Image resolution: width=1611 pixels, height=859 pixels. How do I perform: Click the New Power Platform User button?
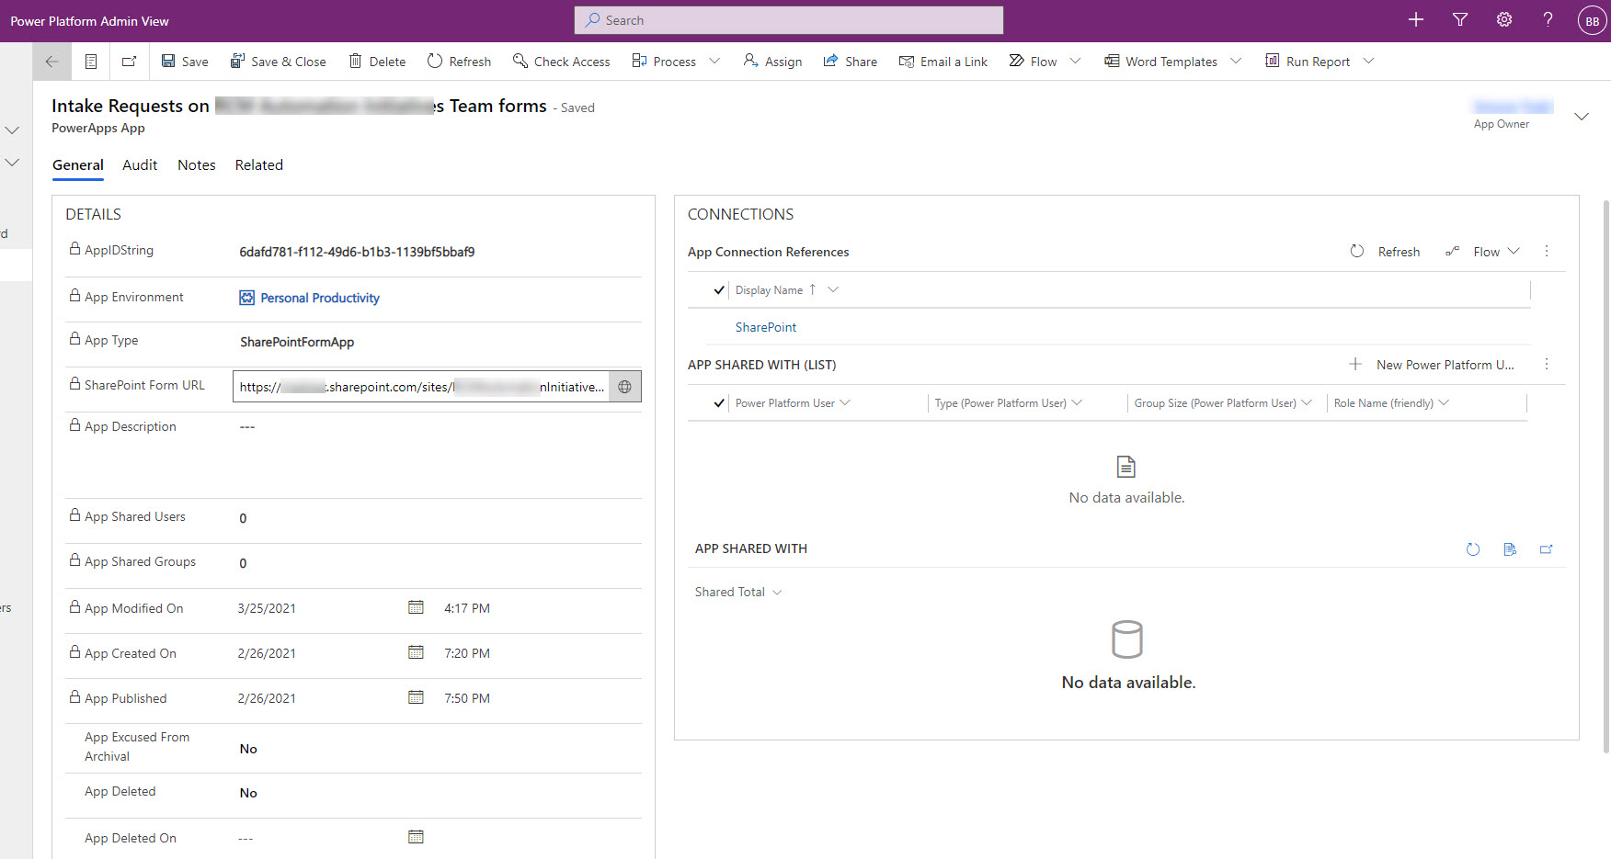click(1434, 364)
